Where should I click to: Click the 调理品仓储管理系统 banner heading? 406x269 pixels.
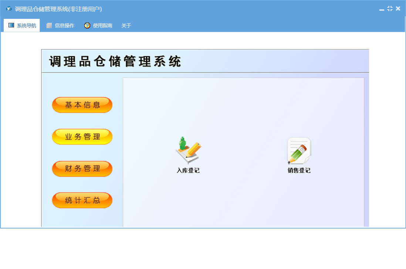click(x=115, y=62)
